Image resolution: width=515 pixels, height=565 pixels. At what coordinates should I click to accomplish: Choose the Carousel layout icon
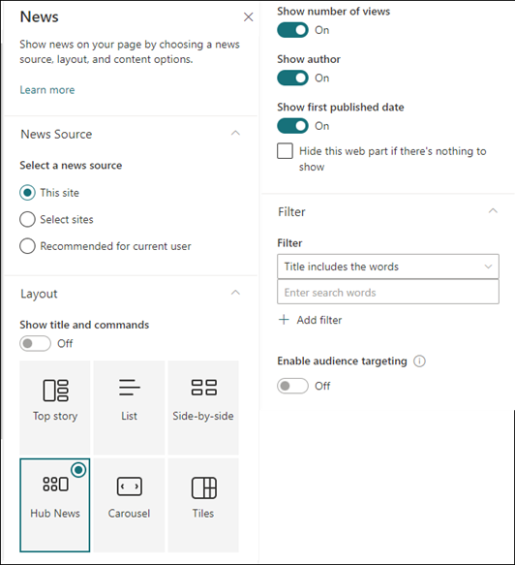pyautogui.click(x=129, y=487)
